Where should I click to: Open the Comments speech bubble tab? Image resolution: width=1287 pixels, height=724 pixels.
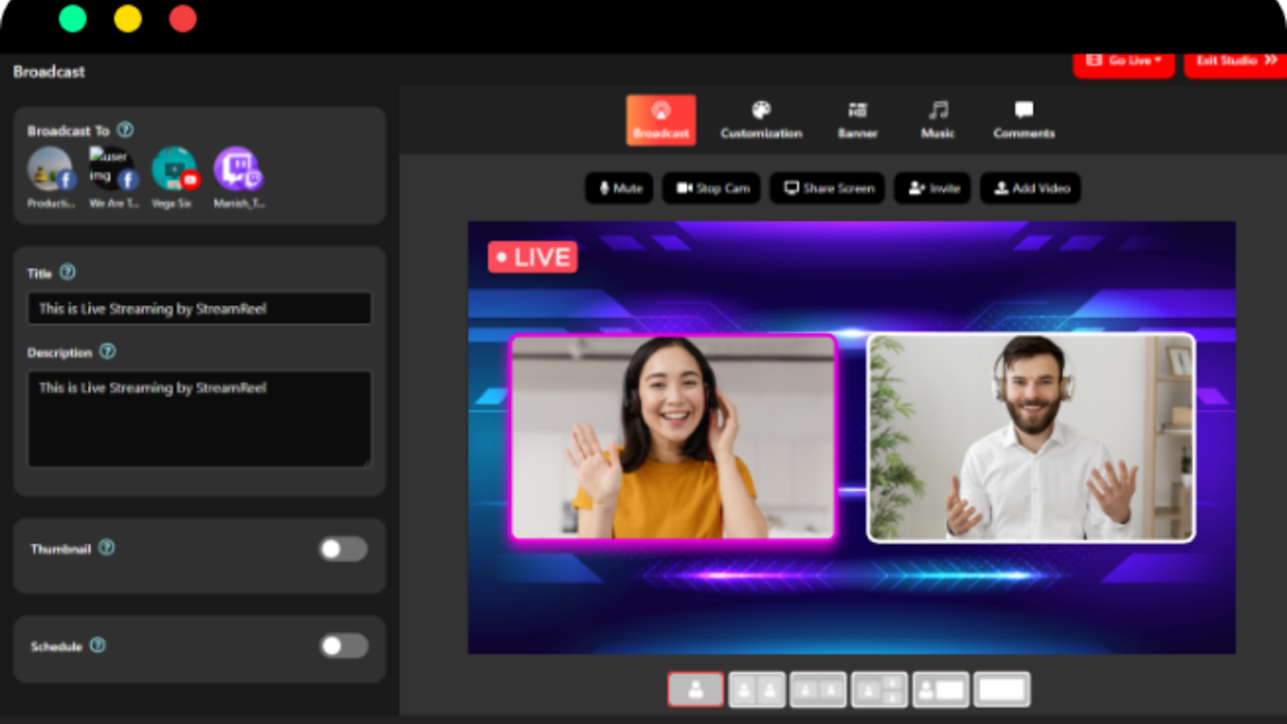[1024, 120]
